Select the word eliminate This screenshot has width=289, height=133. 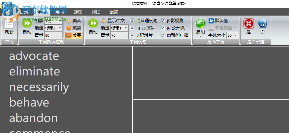(x=35, y=71)
